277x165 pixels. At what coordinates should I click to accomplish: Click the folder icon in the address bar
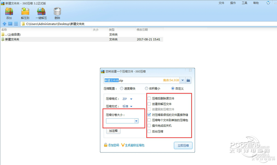(23, 24)
